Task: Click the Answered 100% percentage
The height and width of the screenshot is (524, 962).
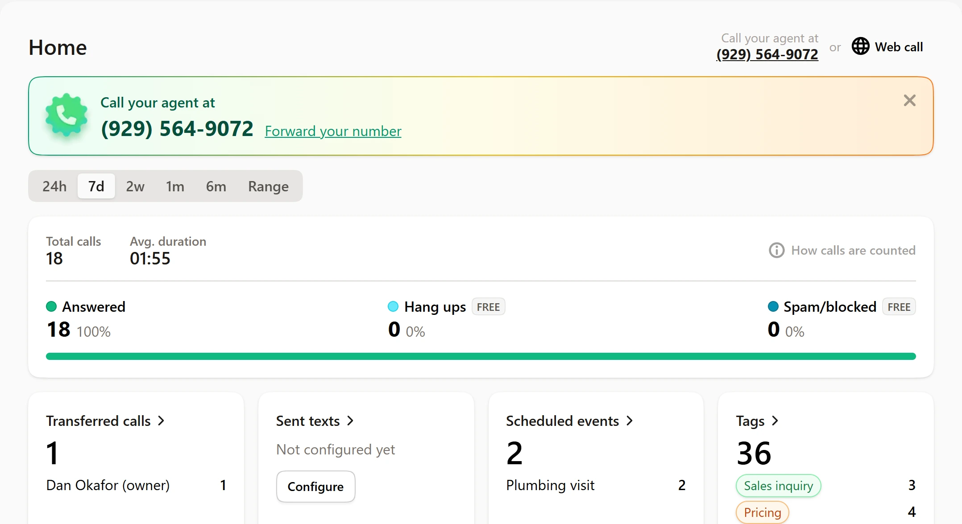Action: 93,332
